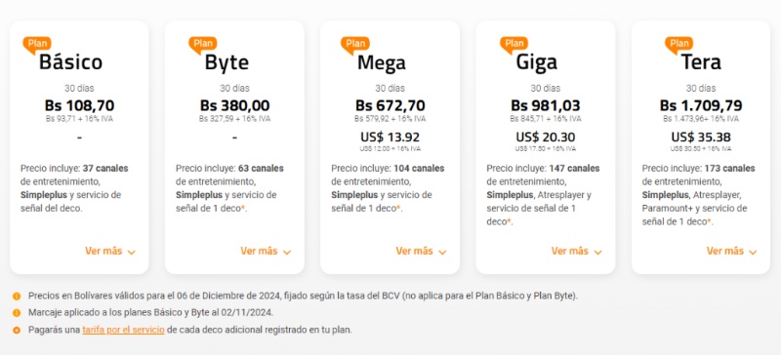Expand Ver más in Plan Giga card
The image size is (781, 355).
tap(576, 252)
